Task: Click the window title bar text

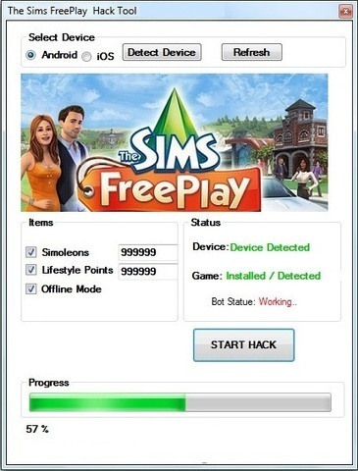Action: tap(73, 11)
